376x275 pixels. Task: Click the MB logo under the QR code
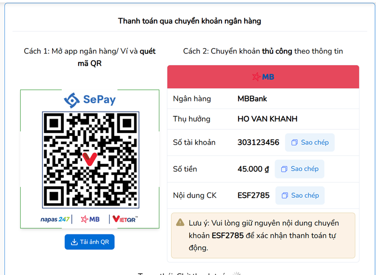(x=90, y=219)
